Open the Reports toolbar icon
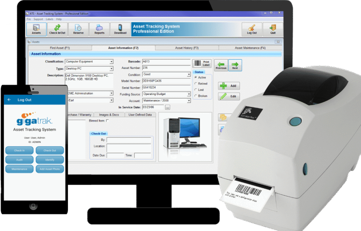The image size is (361, 231). click(x=99, y=29)
